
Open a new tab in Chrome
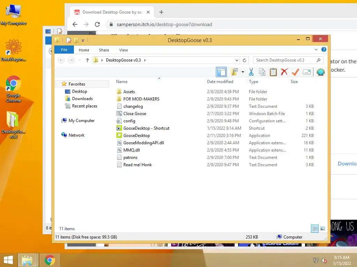point(161,12)
